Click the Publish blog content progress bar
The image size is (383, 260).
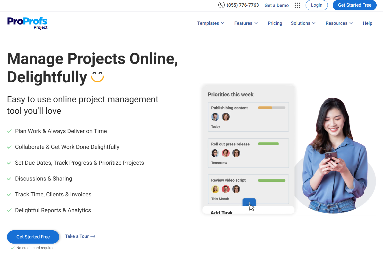272,108
